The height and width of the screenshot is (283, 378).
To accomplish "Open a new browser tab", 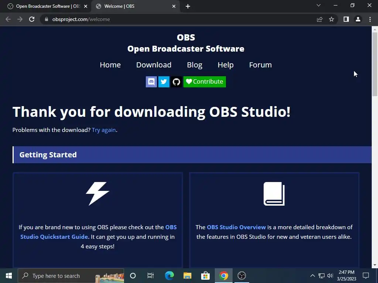I will (188, 7).
